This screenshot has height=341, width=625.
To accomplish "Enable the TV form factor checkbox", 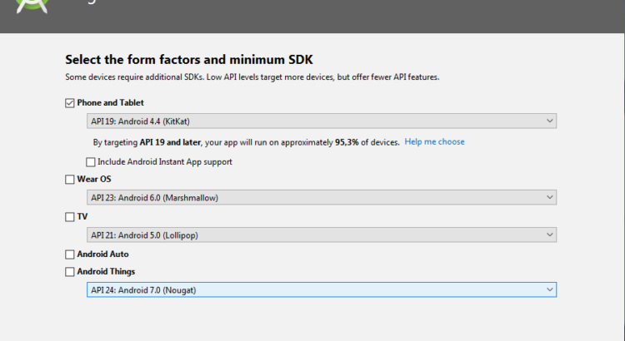I will [69, 217].
